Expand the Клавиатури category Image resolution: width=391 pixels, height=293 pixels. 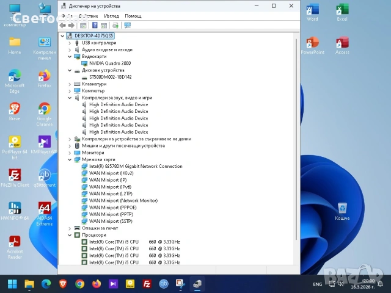(x=70, y=84)
